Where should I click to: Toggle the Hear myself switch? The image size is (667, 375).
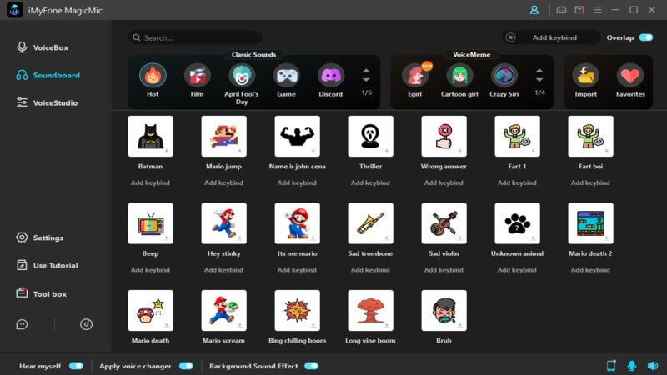pos(76,366)
